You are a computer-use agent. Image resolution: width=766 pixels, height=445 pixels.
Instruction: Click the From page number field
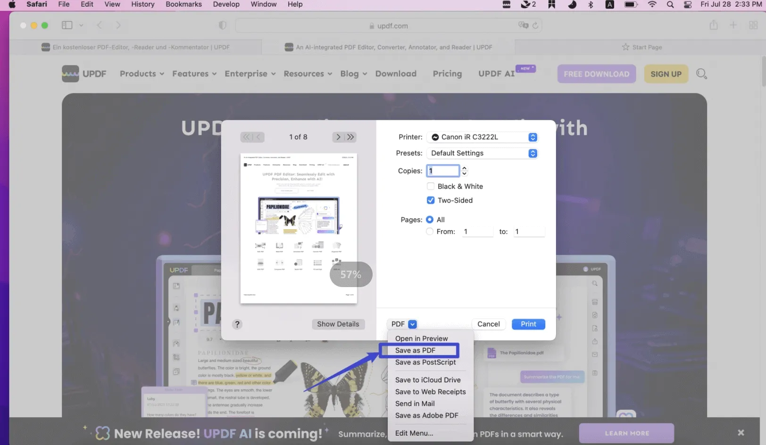click(477, 231)
